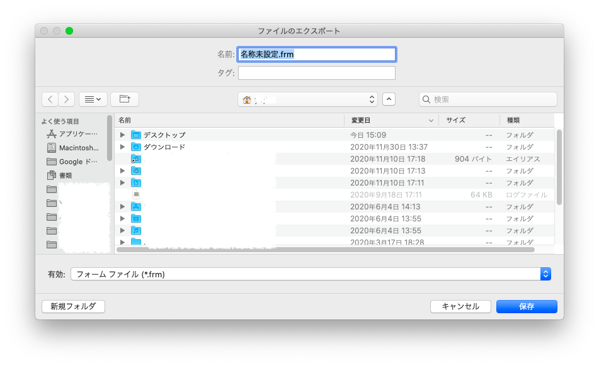Open the 有効 file format dropdown
The image size is (599, 366).
coord(311,274)
